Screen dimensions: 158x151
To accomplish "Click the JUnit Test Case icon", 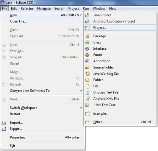I will point(88,105).
